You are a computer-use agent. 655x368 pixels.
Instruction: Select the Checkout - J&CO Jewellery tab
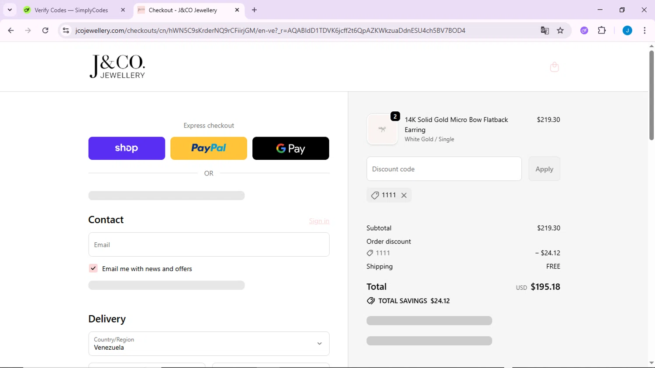pyautogui.click(x=183, y=10)
